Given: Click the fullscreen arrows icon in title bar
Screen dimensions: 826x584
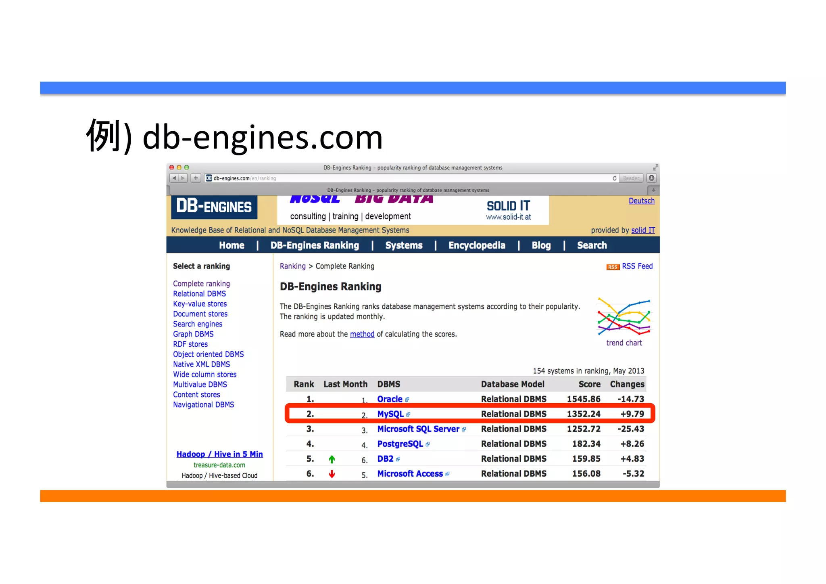Looking at the screenshot, I should pos(655,167).
